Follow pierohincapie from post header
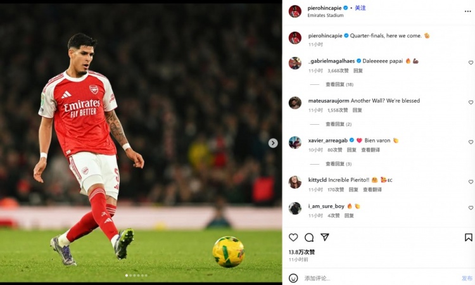 point(360,8)
